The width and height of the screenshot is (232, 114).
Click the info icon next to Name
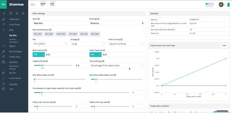point(39,19)
